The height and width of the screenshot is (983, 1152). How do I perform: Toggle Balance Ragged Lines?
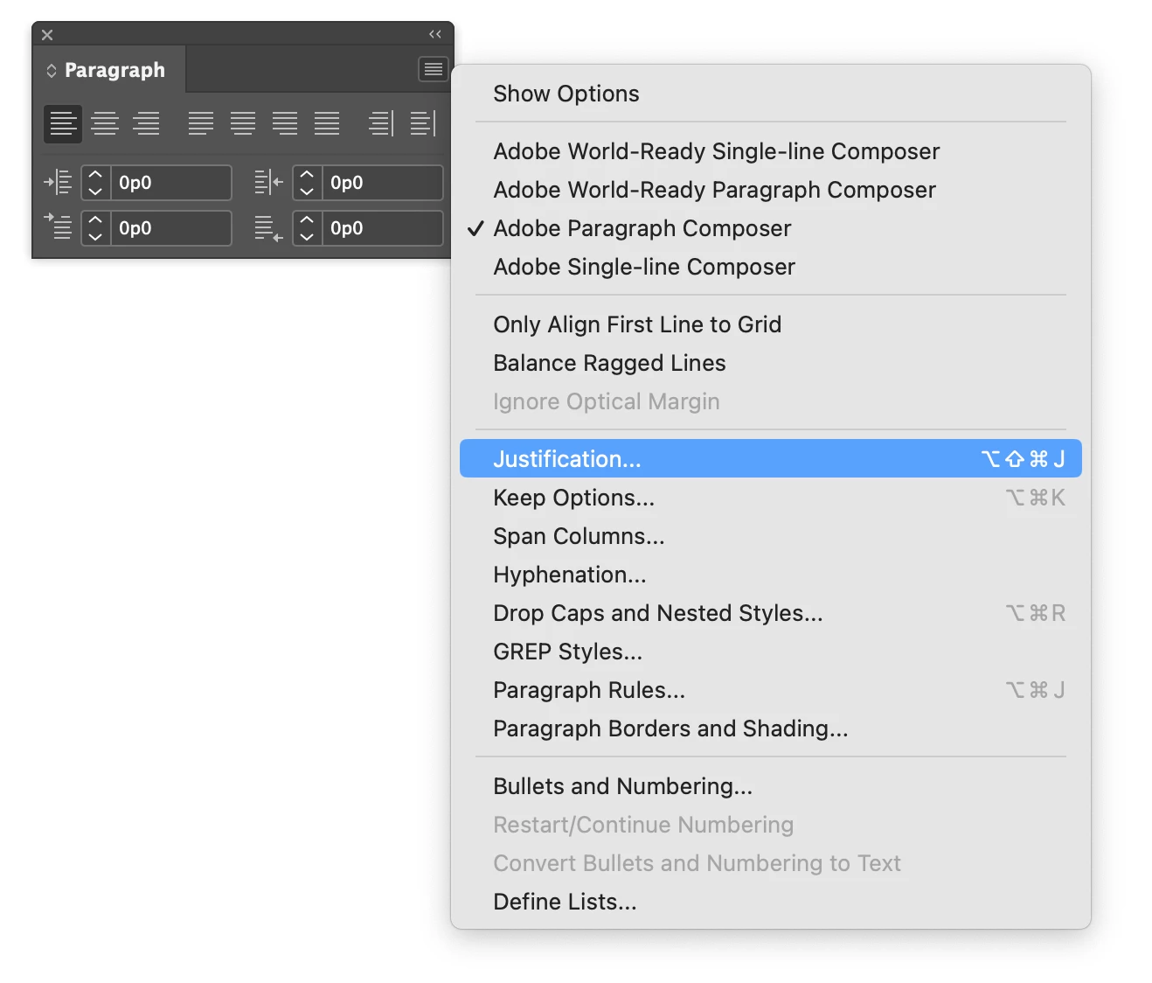(771, 363)
